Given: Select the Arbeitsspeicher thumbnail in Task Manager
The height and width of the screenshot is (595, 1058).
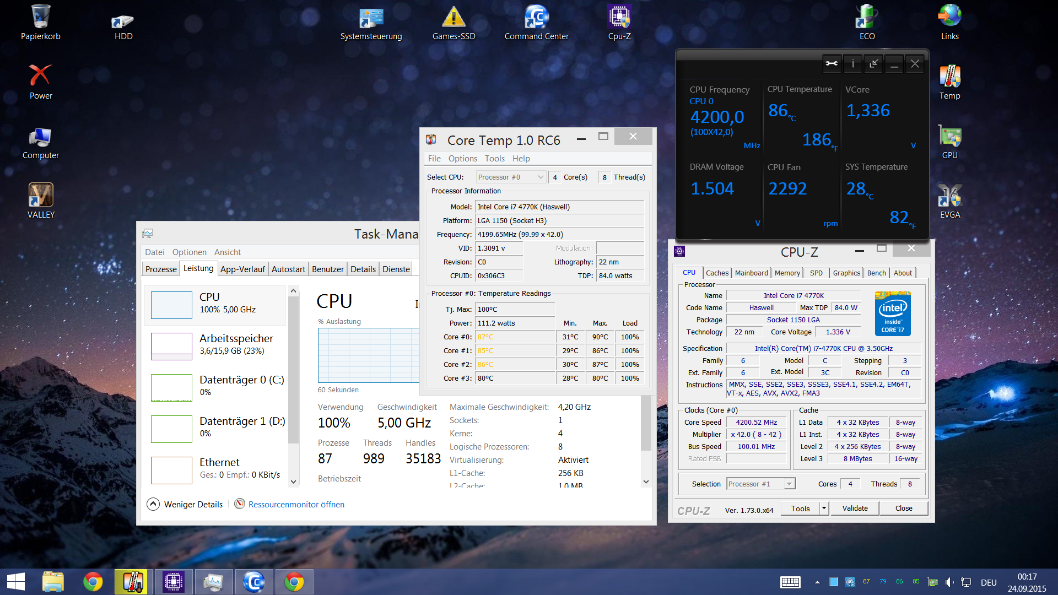Looking at the screenshot, I should (x=171, y=345).
